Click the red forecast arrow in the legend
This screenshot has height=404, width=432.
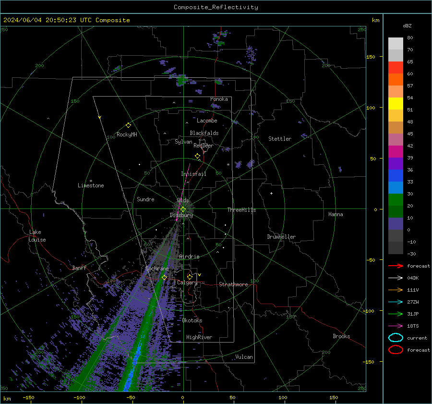coord(396,266)
